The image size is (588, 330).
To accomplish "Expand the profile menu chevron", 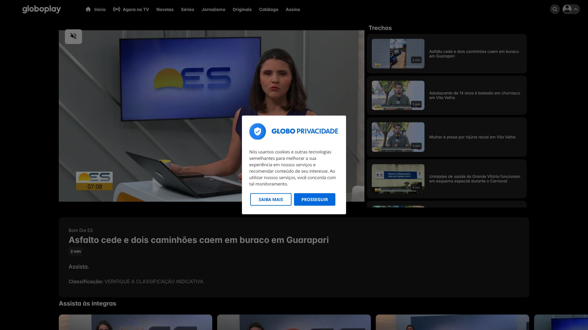I will 576,9.
